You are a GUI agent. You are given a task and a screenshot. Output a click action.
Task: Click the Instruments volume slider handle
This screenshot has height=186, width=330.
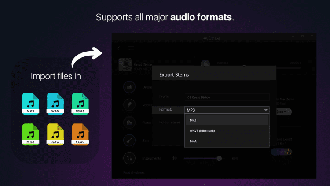pyautogui.click(x=219, y=158)
